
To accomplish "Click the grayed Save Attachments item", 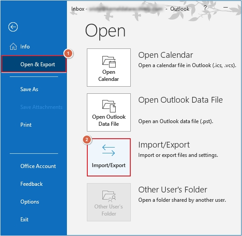I will point(41,107).
